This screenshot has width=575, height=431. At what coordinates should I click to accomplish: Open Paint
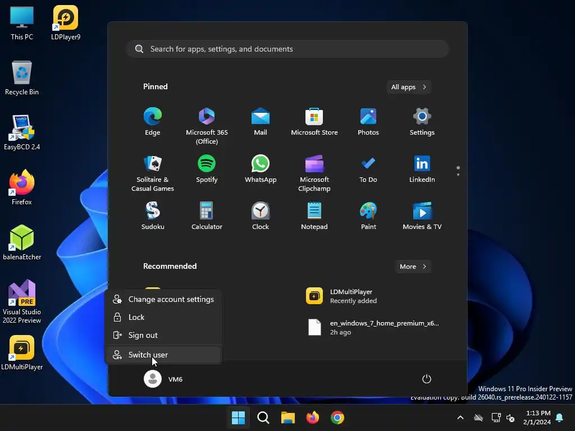click(x=368, y=216)
